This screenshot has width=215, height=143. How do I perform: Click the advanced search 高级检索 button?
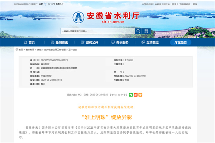tap(146, 31)
